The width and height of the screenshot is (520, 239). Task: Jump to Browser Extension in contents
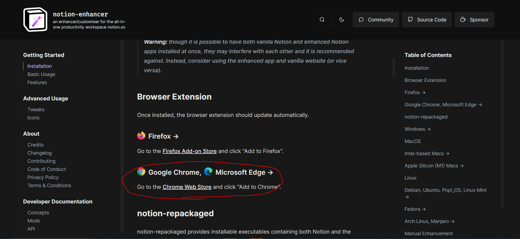(x=425, y=80)
